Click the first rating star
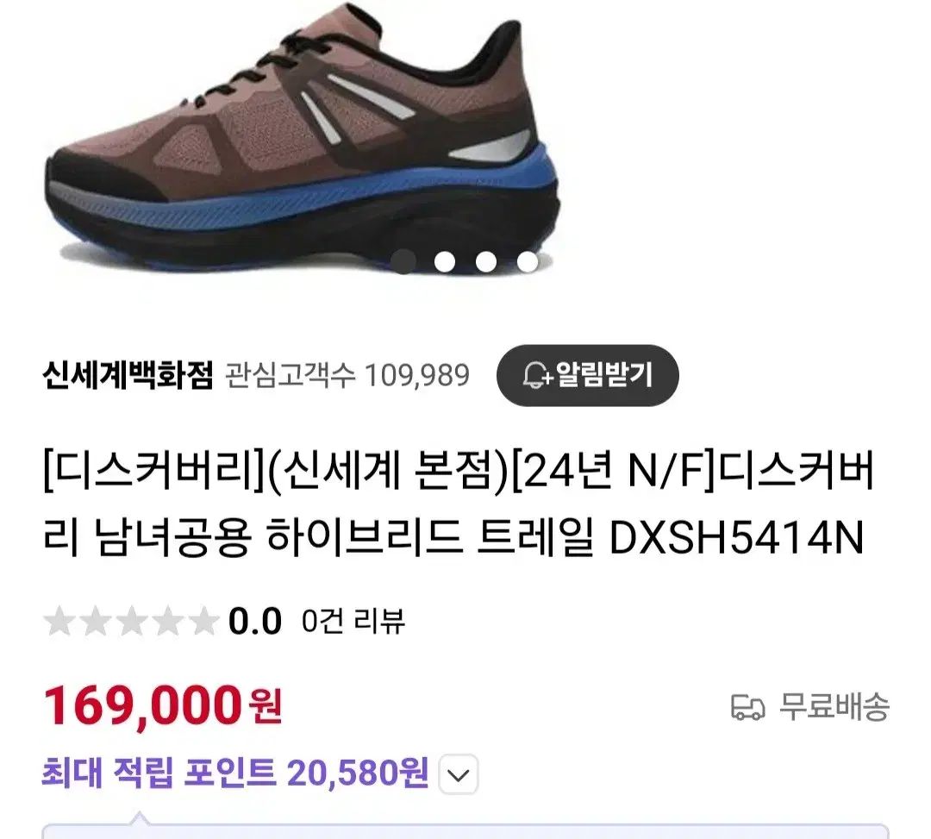 click(59, 621)
